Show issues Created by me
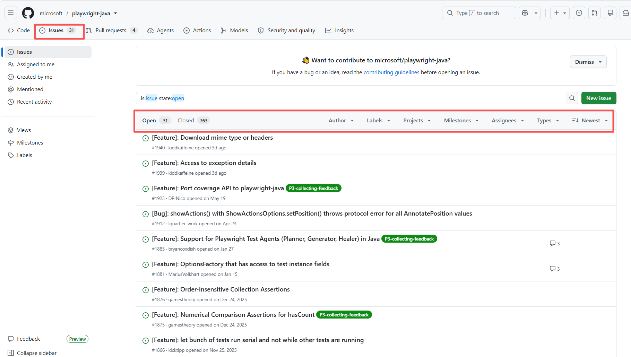The width and height of the screenshot is (631, 357). pyautogui.click(x=48, y=77)
